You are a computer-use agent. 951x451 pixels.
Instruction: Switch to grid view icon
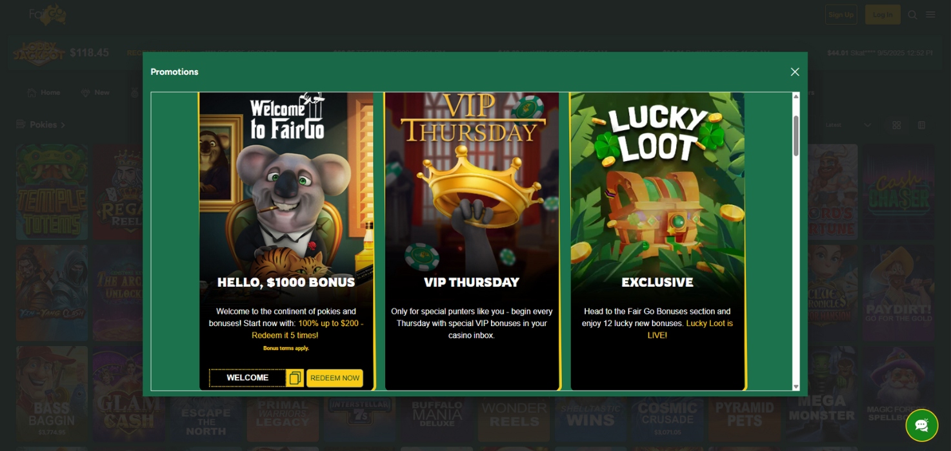896,125
